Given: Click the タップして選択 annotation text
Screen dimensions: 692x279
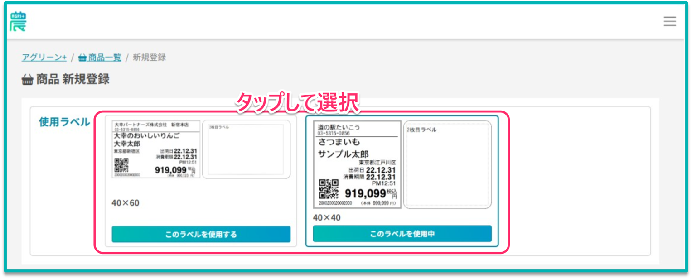Looking at the screenshot, I should coord(298,103).
